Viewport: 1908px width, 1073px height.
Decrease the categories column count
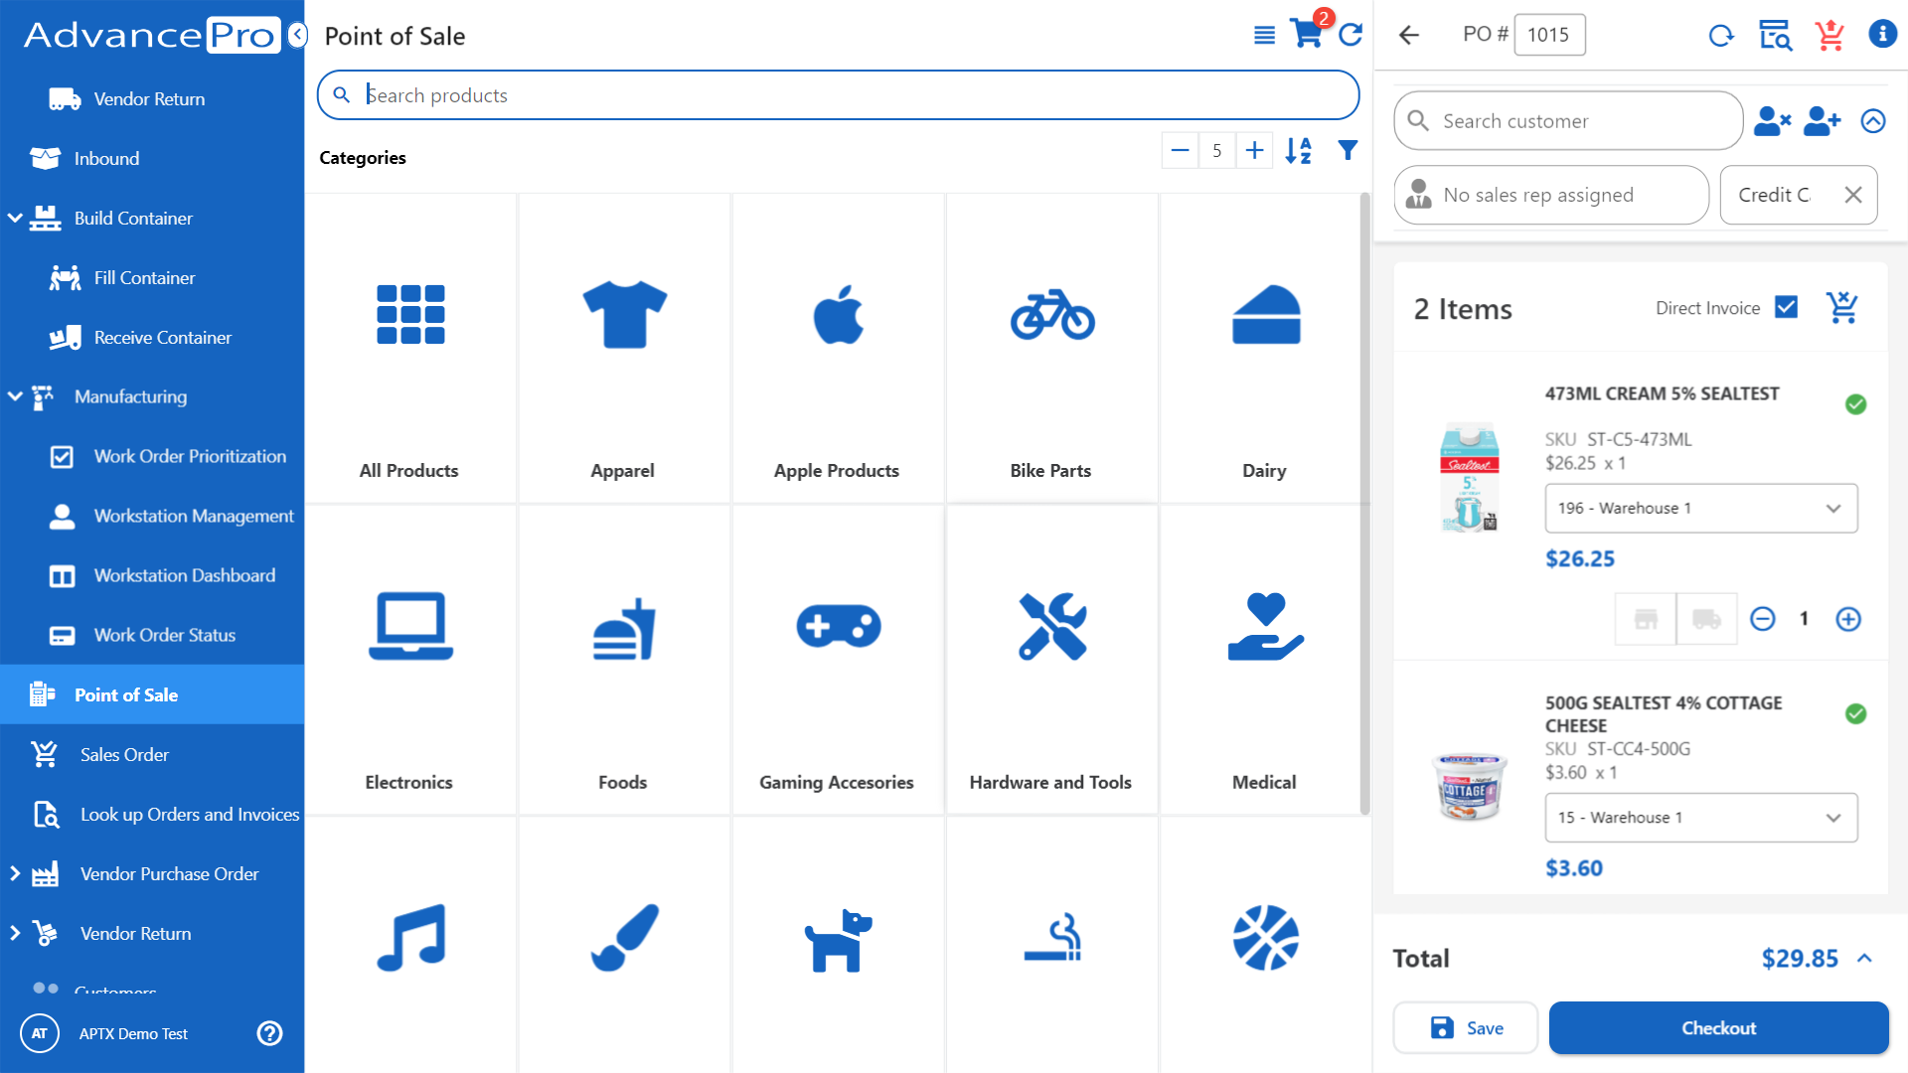tap(1180, 151)
